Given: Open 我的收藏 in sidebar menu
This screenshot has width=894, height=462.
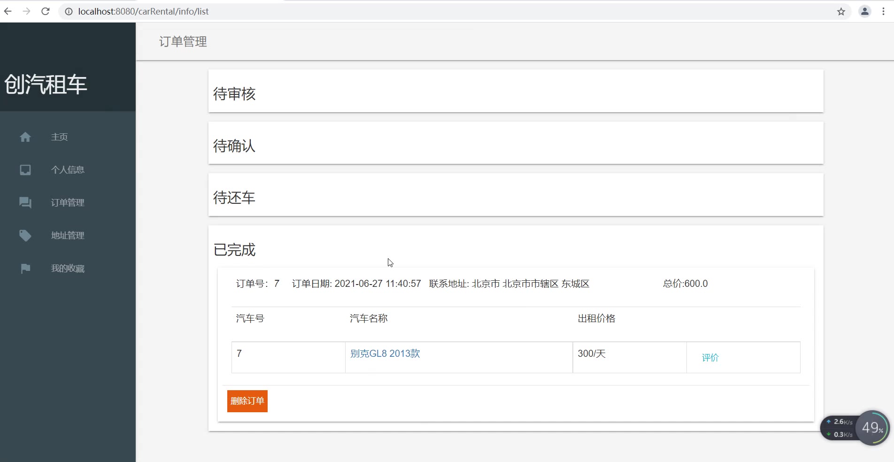Looking at the screenshot, I should (68, 268).
